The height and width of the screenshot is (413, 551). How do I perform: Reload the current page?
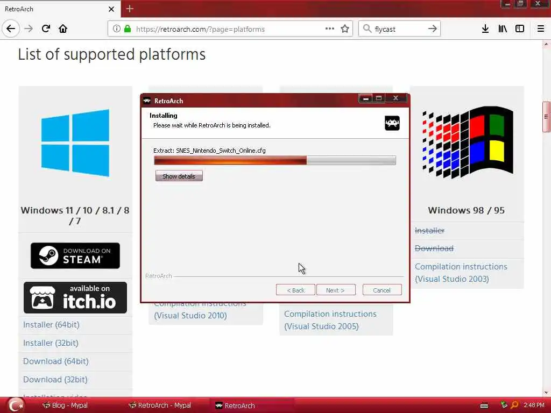click(x=46, y=29)
